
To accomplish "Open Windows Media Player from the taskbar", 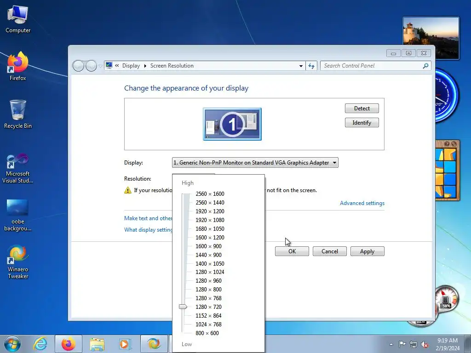I will pos(125,344).
